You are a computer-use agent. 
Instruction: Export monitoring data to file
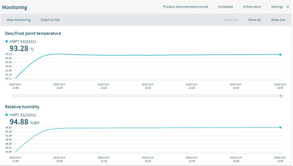pos(50,20)
